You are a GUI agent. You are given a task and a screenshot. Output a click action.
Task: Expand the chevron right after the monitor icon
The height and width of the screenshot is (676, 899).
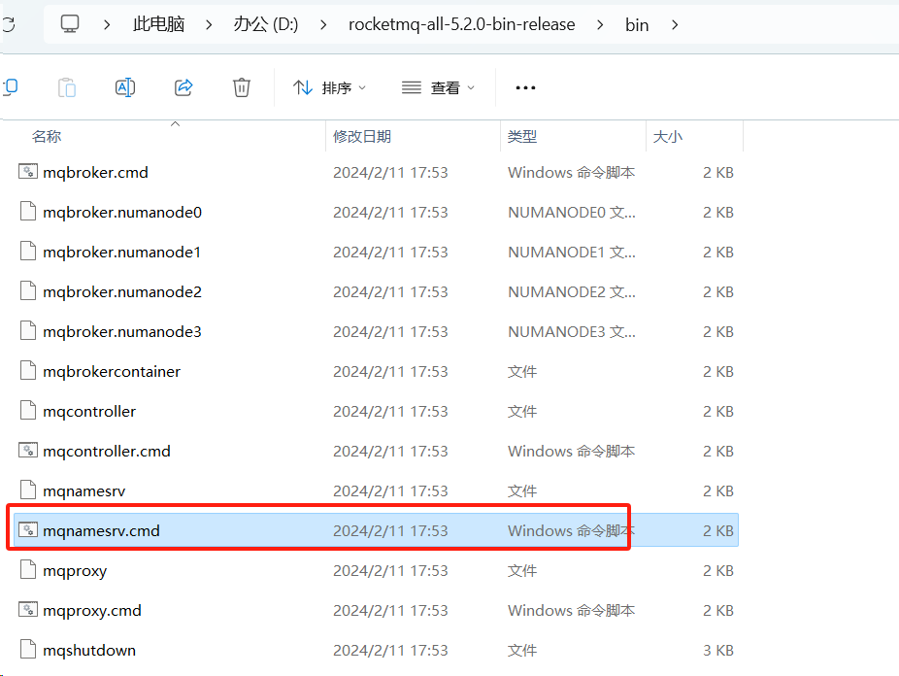pyautogui.click(x=107, y=24)
